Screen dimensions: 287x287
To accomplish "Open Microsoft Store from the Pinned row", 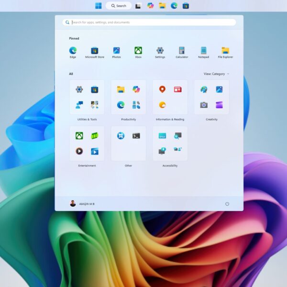I will pos(95,52).
